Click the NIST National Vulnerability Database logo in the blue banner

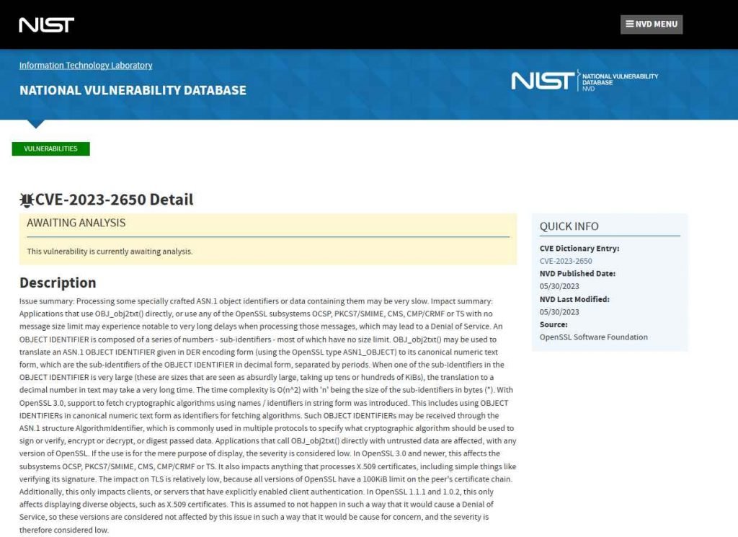click(x=584, y=81)
